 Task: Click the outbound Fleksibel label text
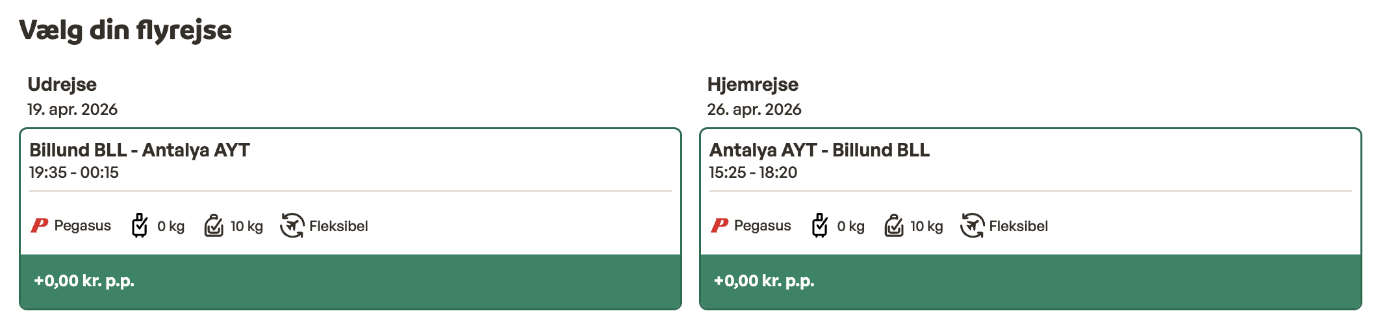(x=338, y=226)
